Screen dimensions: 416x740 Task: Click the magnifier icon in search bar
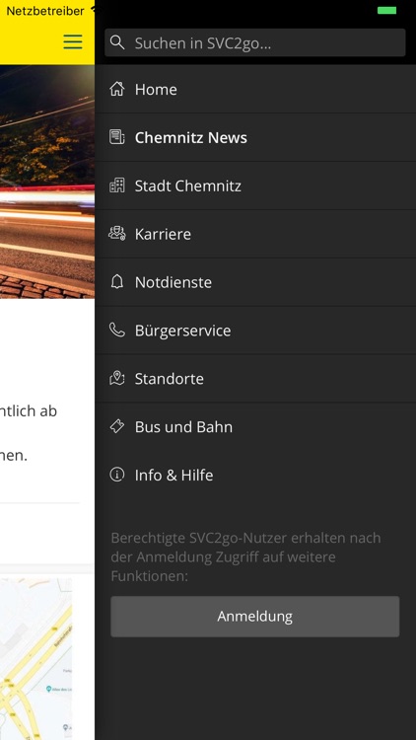117,42
